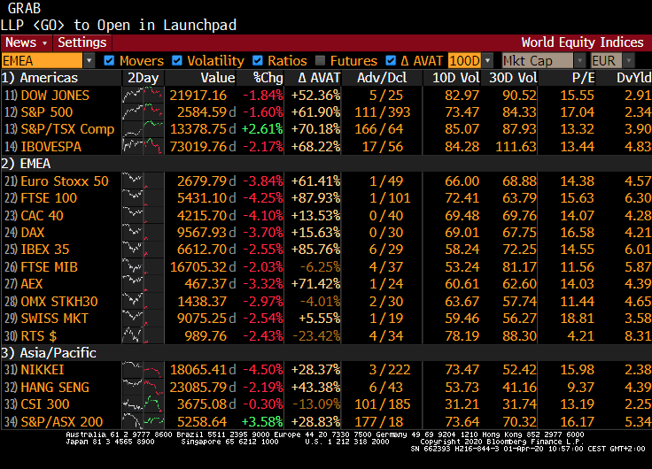
Task: Click the RTS $ AVAT -23.42%
Action: (x=316, y=335)
